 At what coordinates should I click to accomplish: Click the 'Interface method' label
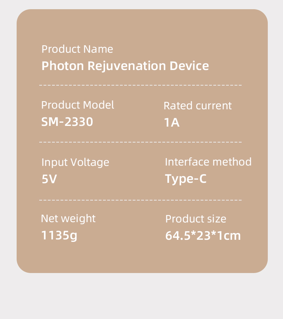pos(208,162)
